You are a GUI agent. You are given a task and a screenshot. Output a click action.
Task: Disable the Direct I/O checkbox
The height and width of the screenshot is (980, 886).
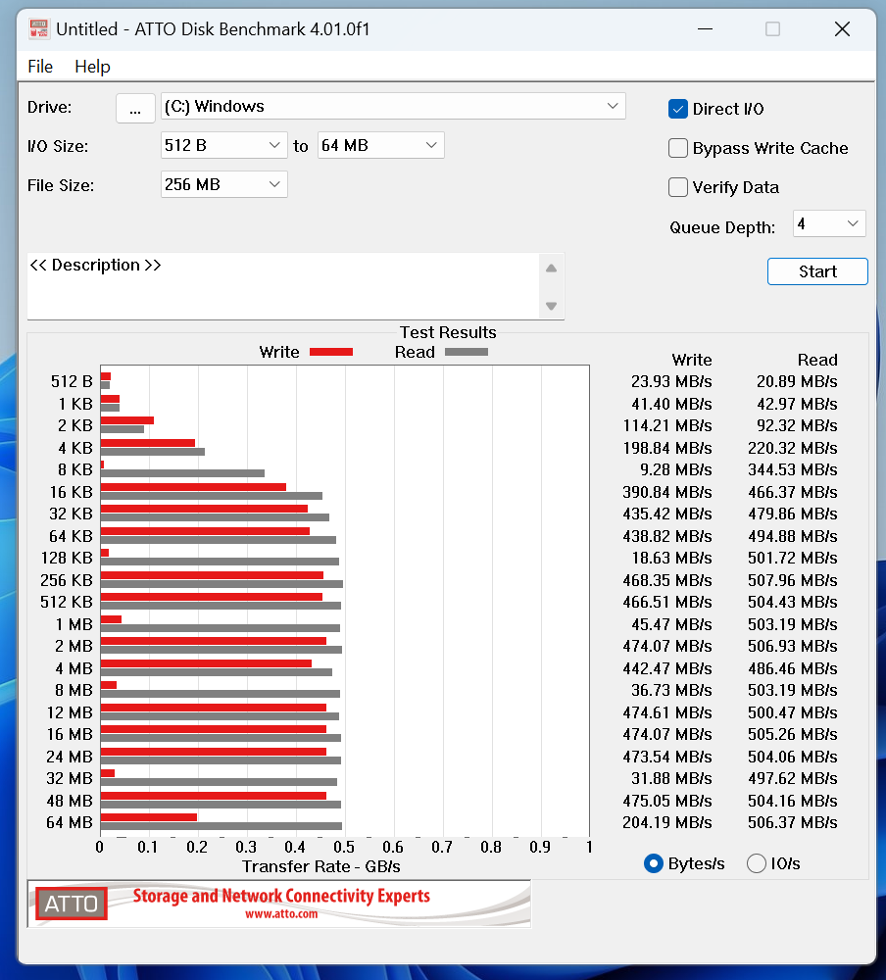678,109
